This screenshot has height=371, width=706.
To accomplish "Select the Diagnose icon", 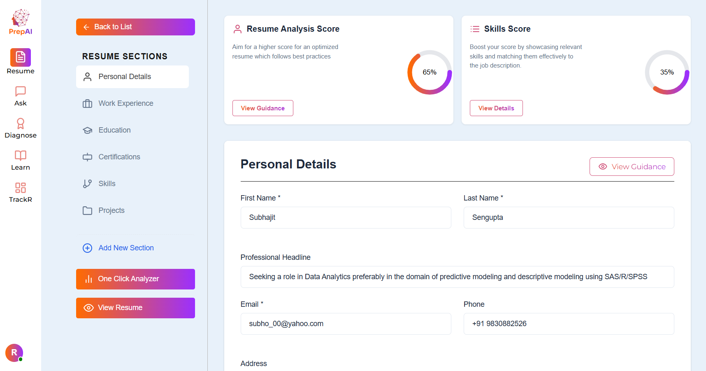I will [21, 123].
